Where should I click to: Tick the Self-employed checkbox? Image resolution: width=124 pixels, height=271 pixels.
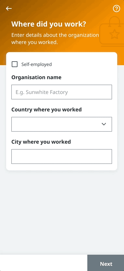tap(15, 64)
